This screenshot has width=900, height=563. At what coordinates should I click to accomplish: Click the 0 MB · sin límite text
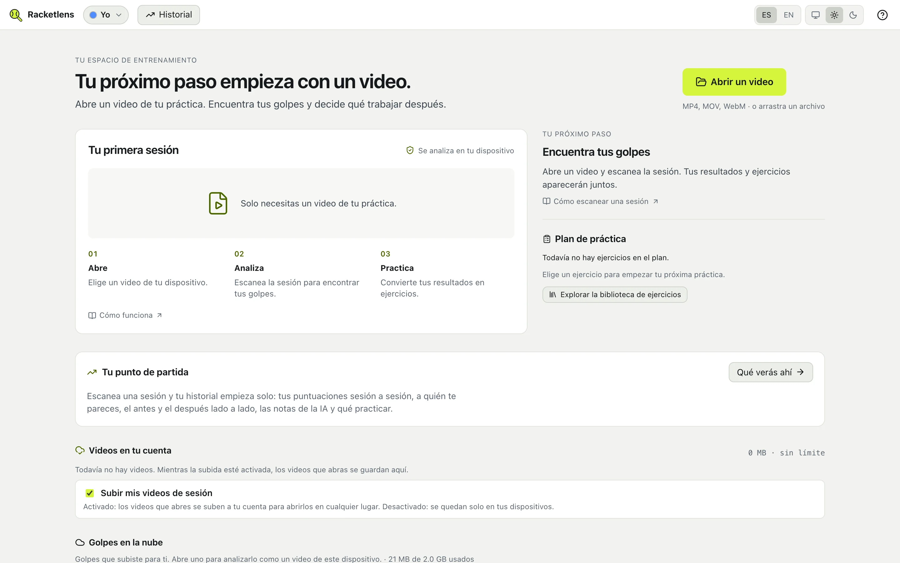click(x=786, y=453)
